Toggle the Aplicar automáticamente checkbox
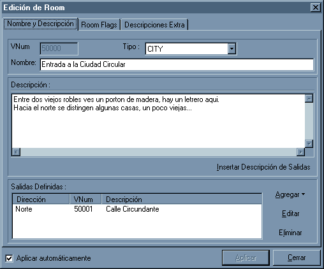This screenshot has width=324, height=269. coord(9,258)
